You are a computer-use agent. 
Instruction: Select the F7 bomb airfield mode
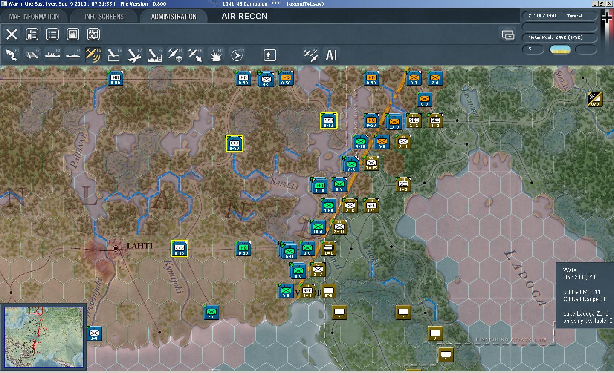134,55
